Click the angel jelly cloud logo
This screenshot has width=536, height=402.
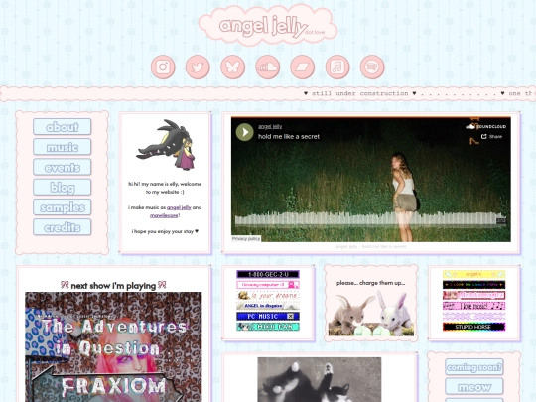pyautogui.click(x=268, y=25)
